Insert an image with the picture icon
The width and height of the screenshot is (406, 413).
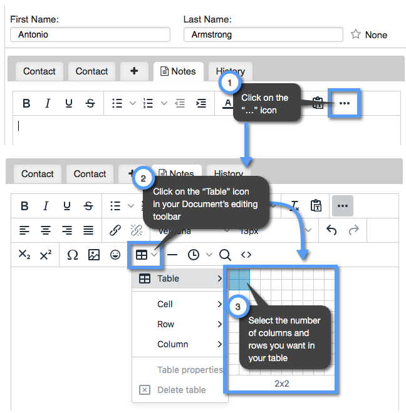coord(94,255)
